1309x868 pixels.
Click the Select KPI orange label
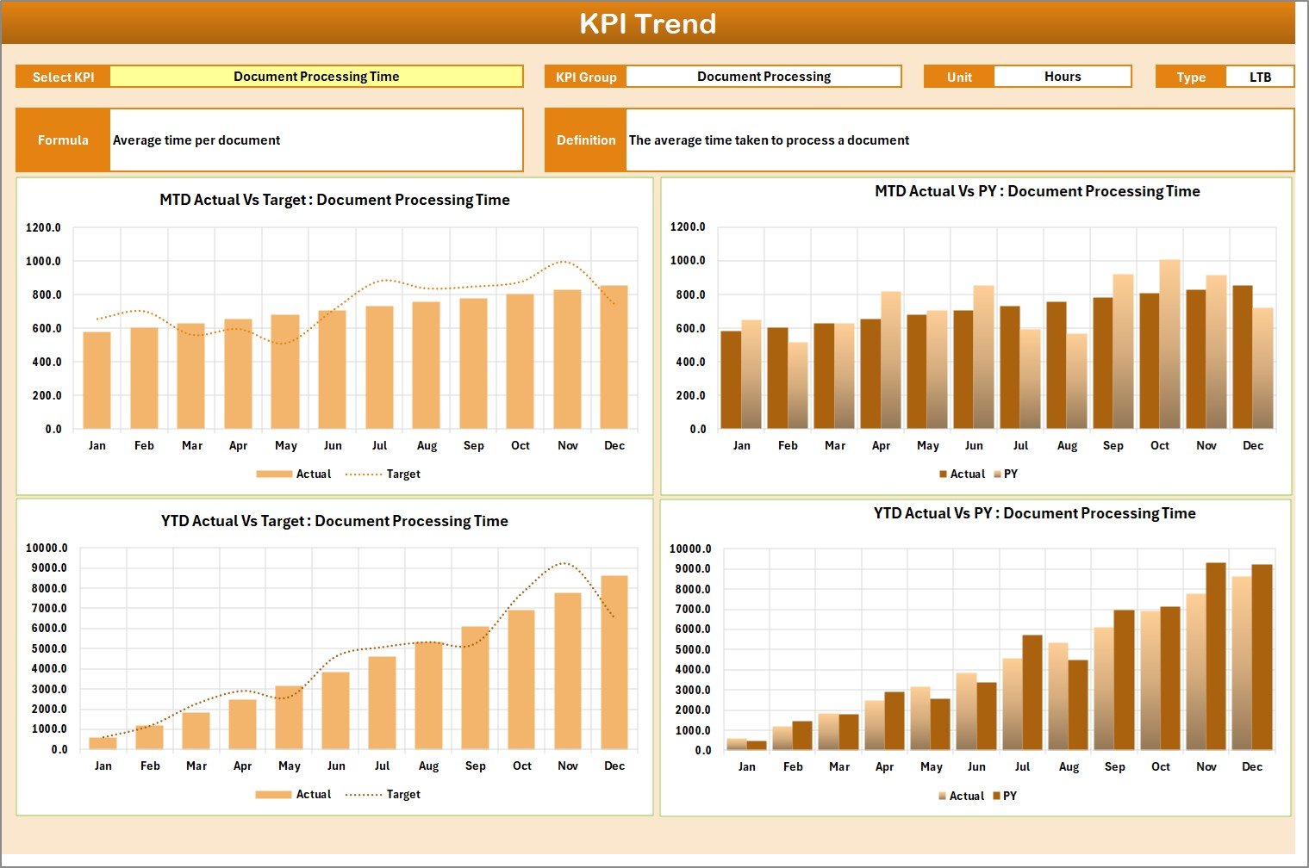pyautogui.click(x=62, y=76)
